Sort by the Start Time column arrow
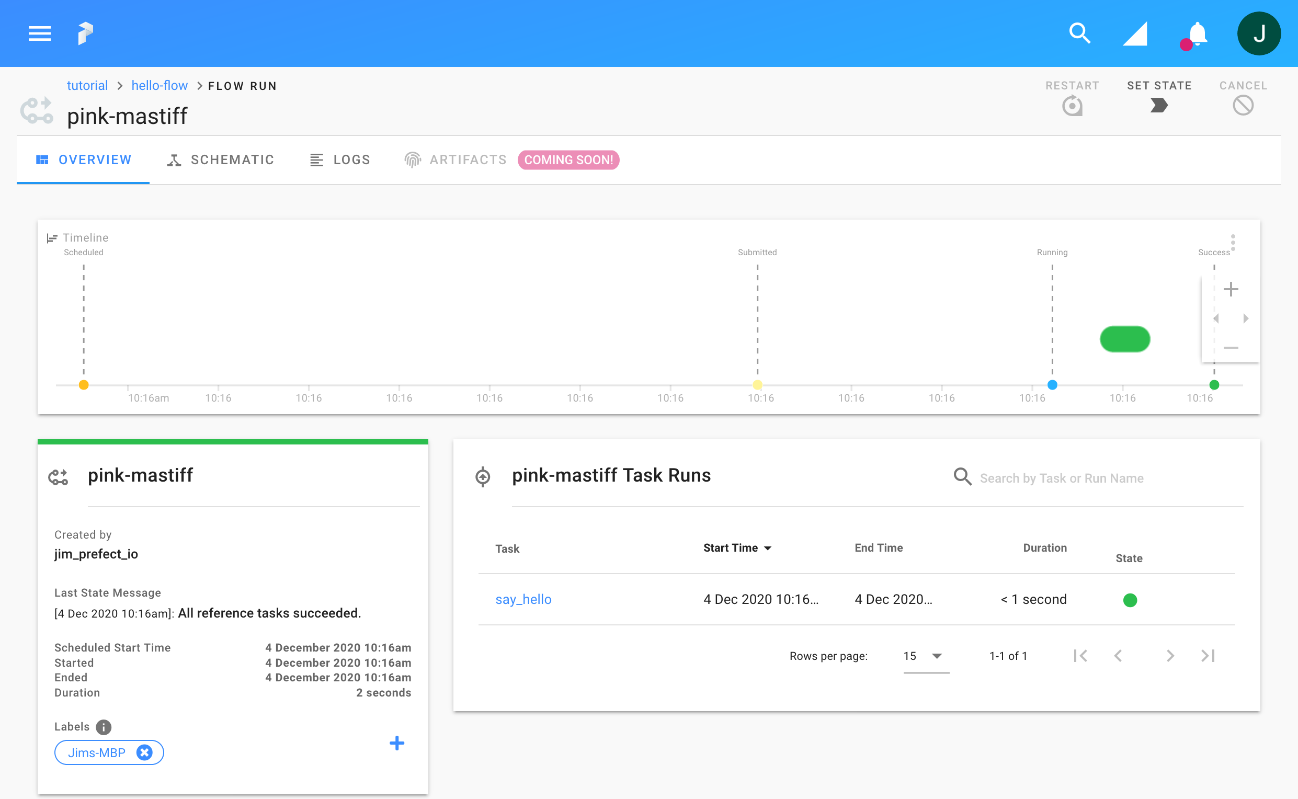This screenshot has width=1298, height=799. (768, 548)
